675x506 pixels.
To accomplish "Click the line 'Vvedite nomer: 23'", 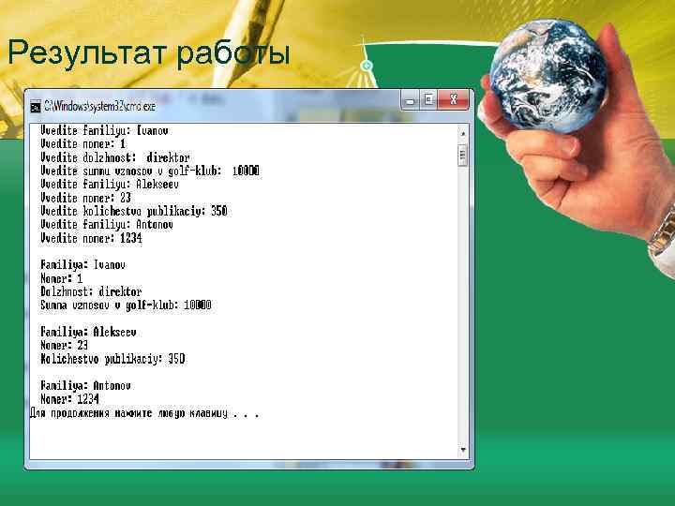I will pos(85,198).
